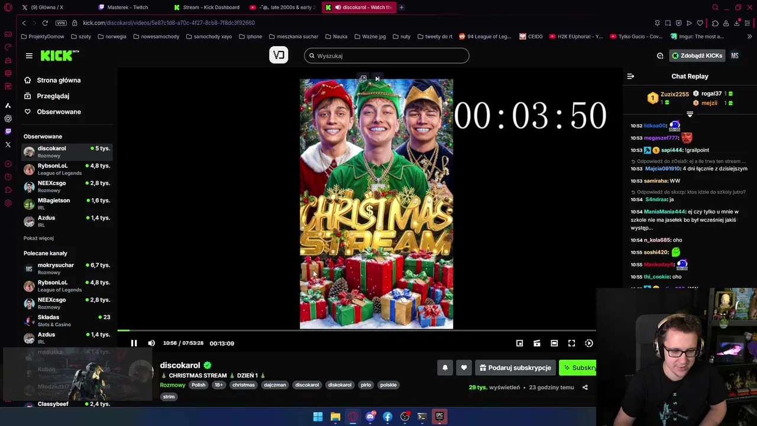Open Nauka bookmark folder
The height and width of the screenshot is (426, 757).
336,36
